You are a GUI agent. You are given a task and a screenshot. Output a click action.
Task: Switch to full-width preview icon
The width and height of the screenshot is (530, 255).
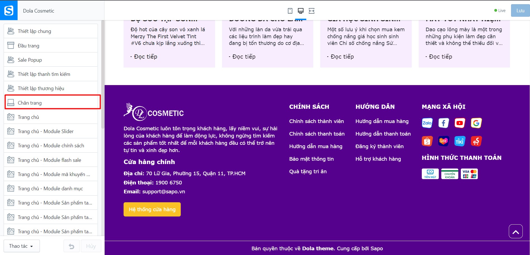pos(312,11)
